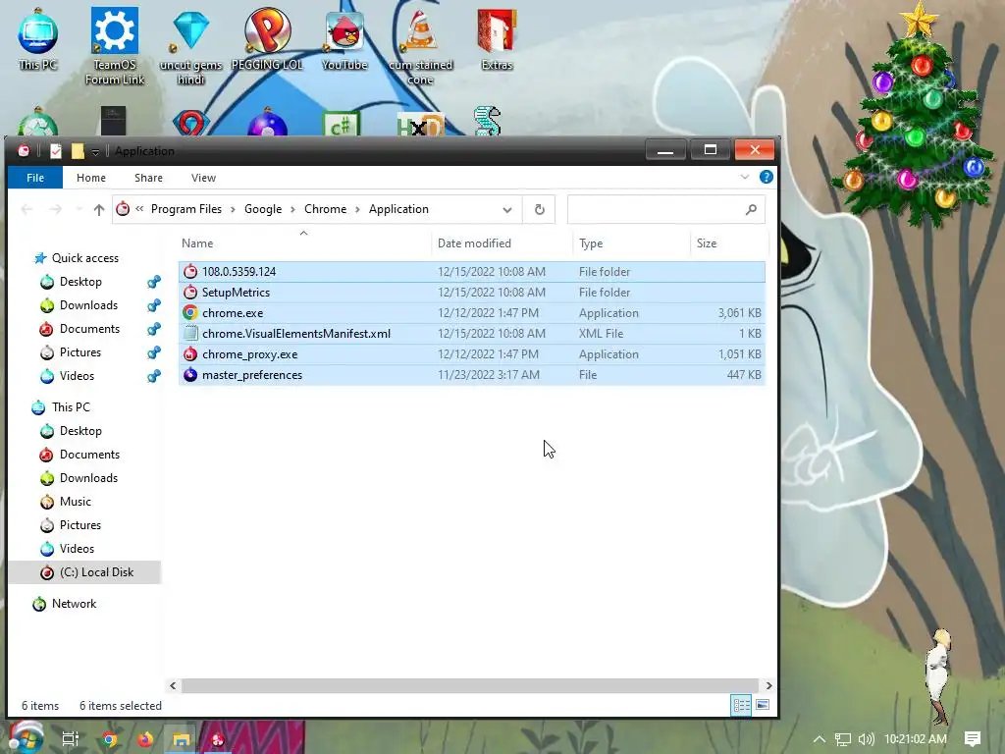Viewport: 1005px width, 754px height.
Task: Open pinned Downloads under Quick access
Action: (88, 305)
